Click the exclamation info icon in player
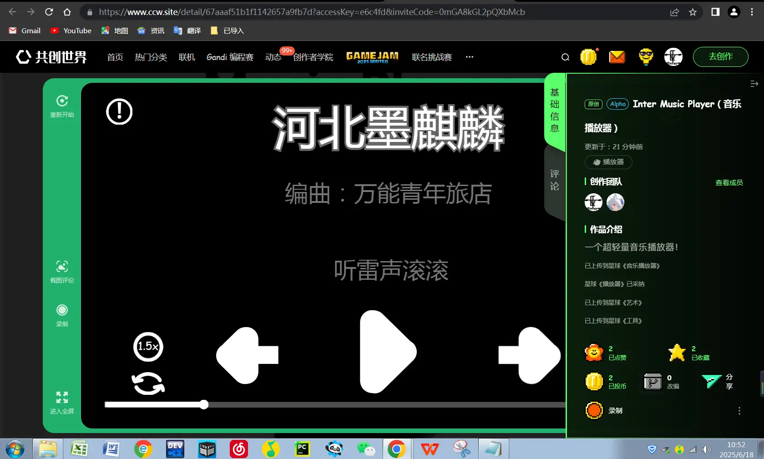The height and width of the screenshot is (459, 764). [119, 111]
